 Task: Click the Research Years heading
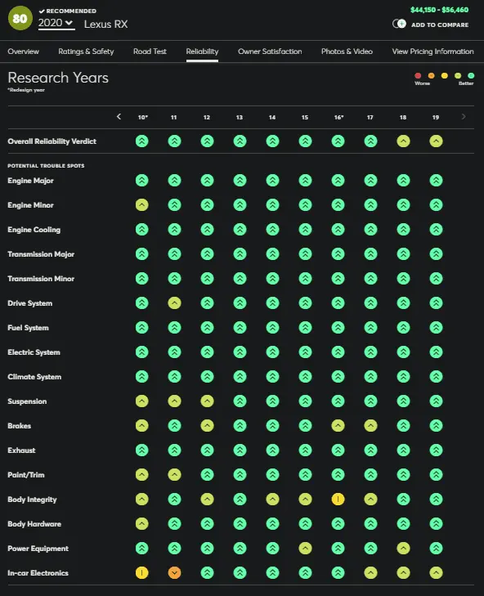click(x=58, y=78)
